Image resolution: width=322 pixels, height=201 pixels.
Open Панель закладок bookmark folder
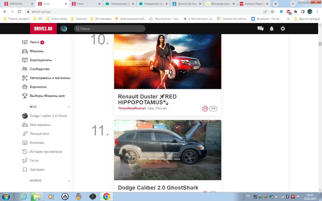[x=17, y=19]
